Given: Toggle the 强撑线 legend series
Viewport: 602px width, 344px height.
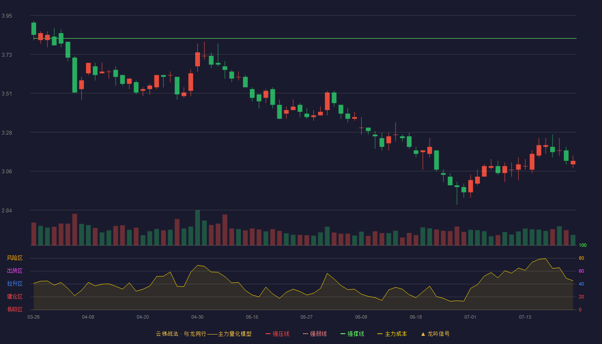Looking at the screenshot, I should click(x=352, y=334).
